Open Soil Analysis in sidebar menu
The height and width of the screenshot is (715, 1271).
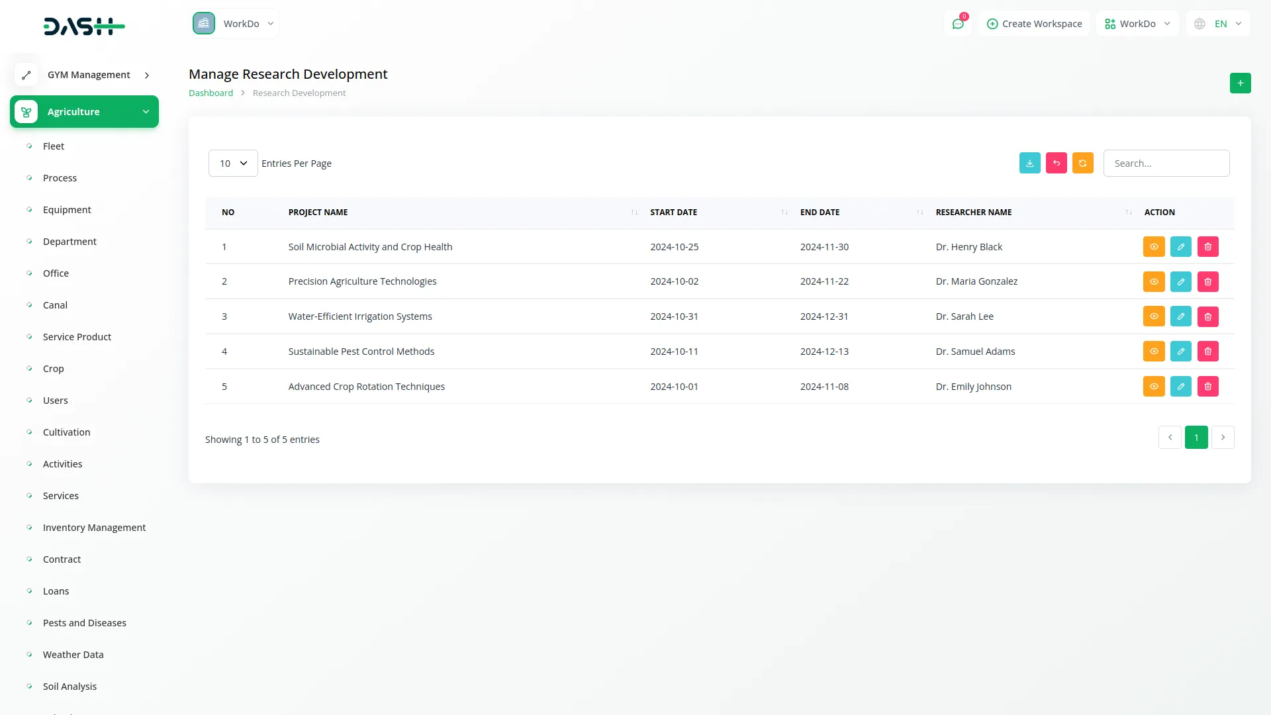pos(70,687)
